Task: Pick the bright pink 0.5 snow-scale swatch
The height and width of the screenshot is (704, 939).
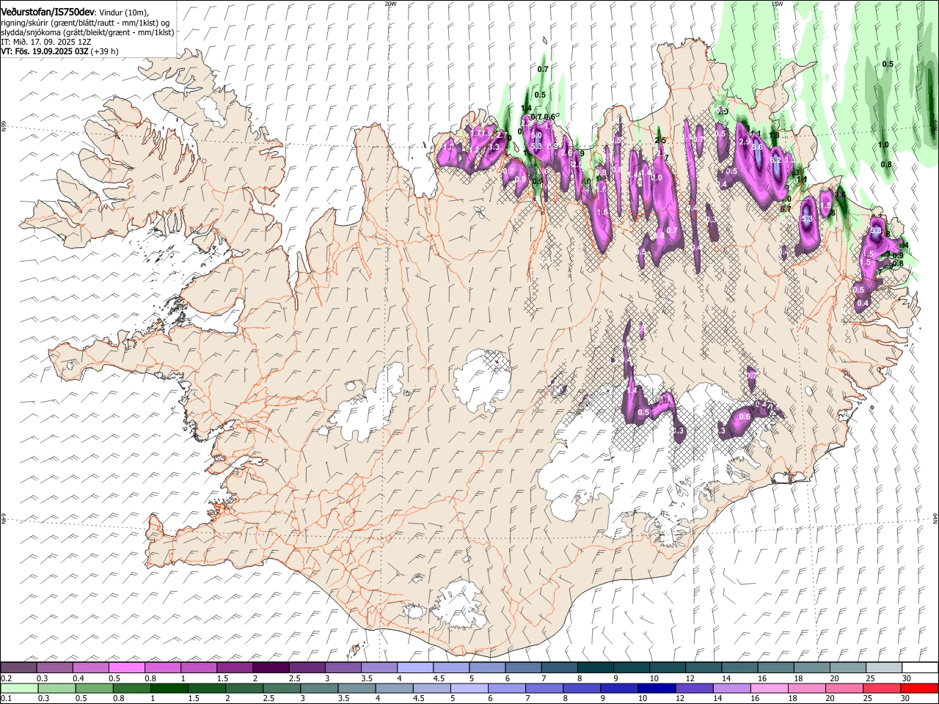Action: (127, 667)
